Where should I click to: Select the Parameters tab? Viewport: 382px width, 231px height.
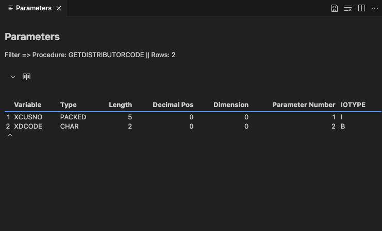[34, 8]
